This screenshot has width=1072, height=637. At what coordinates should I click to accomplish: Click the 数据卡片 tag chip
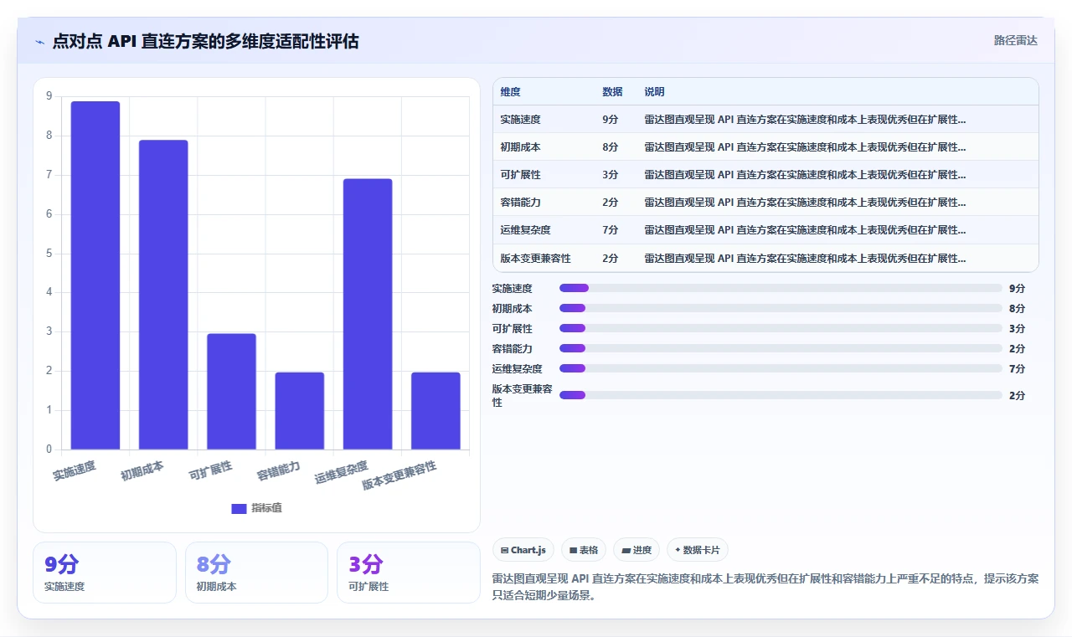point(698,550)
